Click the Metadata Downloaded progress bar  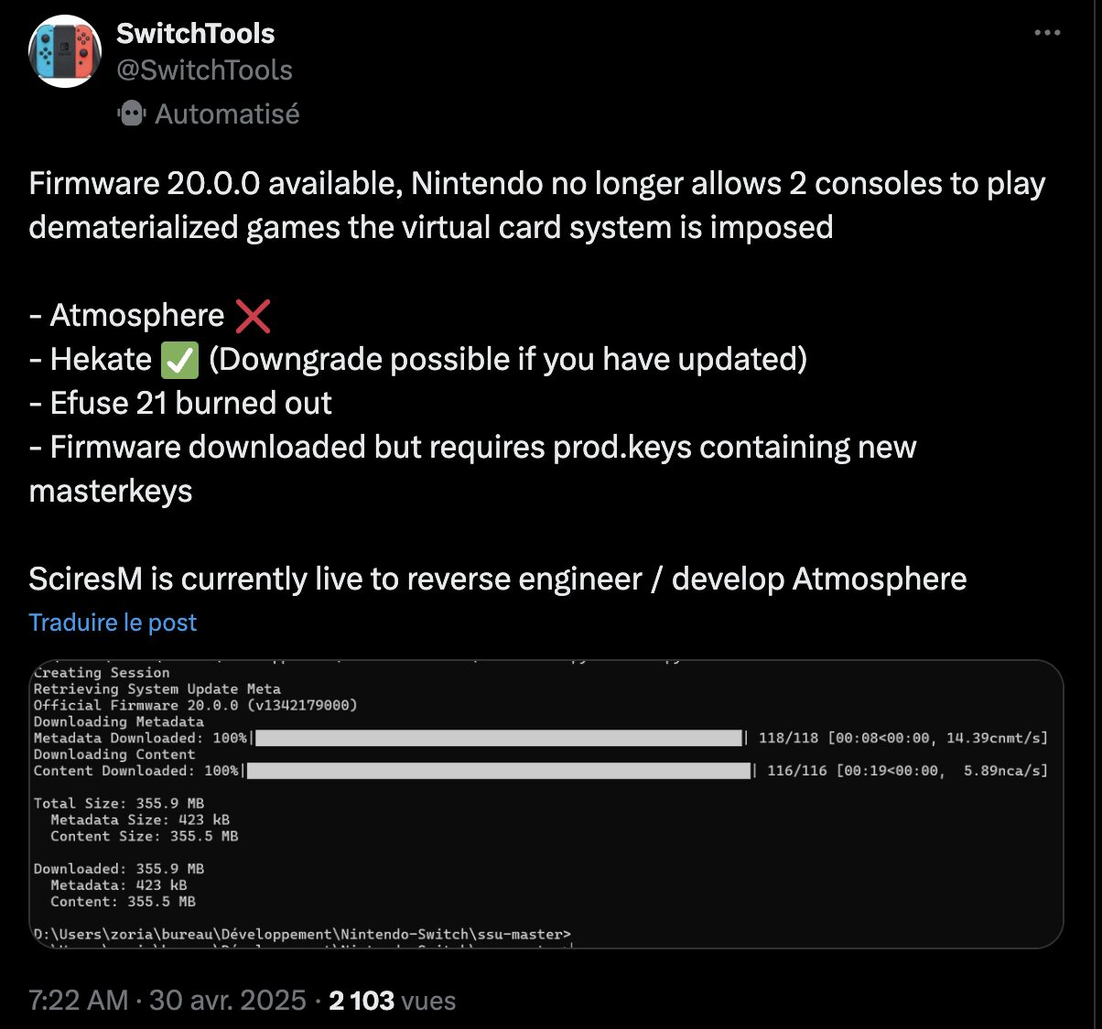pyautogui.click(x=498, y=738)
